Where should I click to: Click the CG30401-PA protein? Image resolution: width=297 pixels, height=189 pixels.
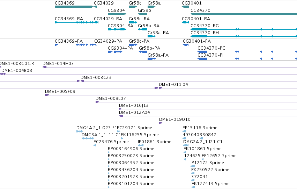click(x=186, y=45)
